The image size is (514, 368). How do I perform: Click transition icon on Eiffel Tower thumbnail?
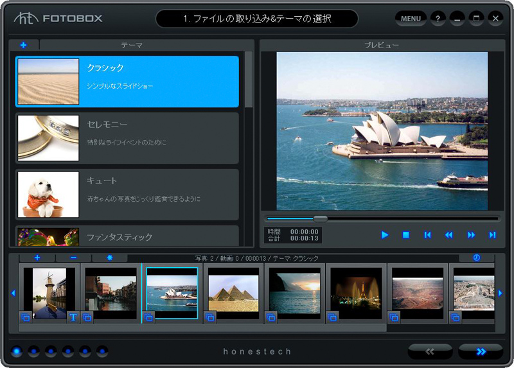coord(333,317)
